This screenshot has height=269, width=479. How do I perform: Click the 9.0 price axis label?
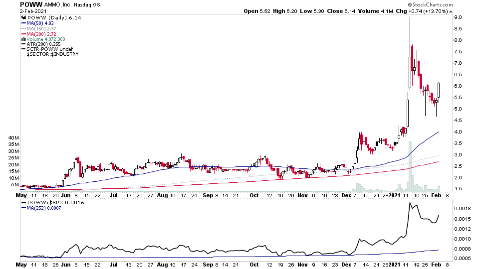point(458,17)
